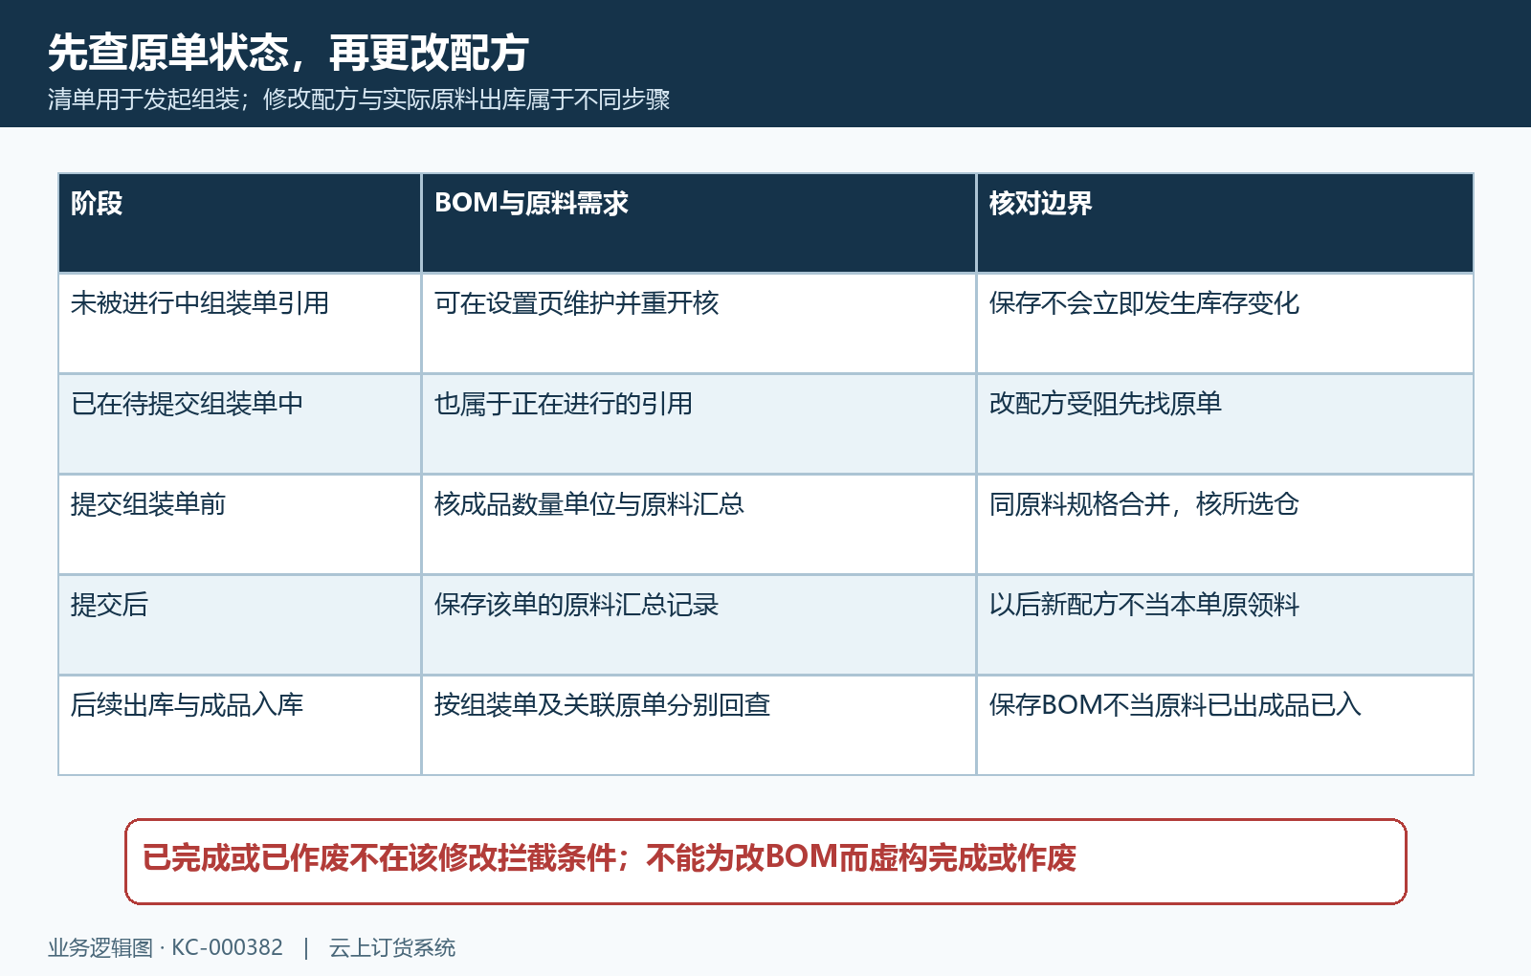Select the subtitle starting with "清单用于发起组装"
The width and height of the screenshot is (1531, 976).
[359, 100]
